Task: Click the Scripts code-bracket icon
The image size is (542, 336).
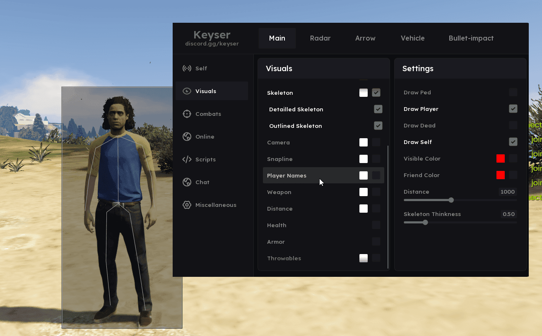Action: coord(187,159)
